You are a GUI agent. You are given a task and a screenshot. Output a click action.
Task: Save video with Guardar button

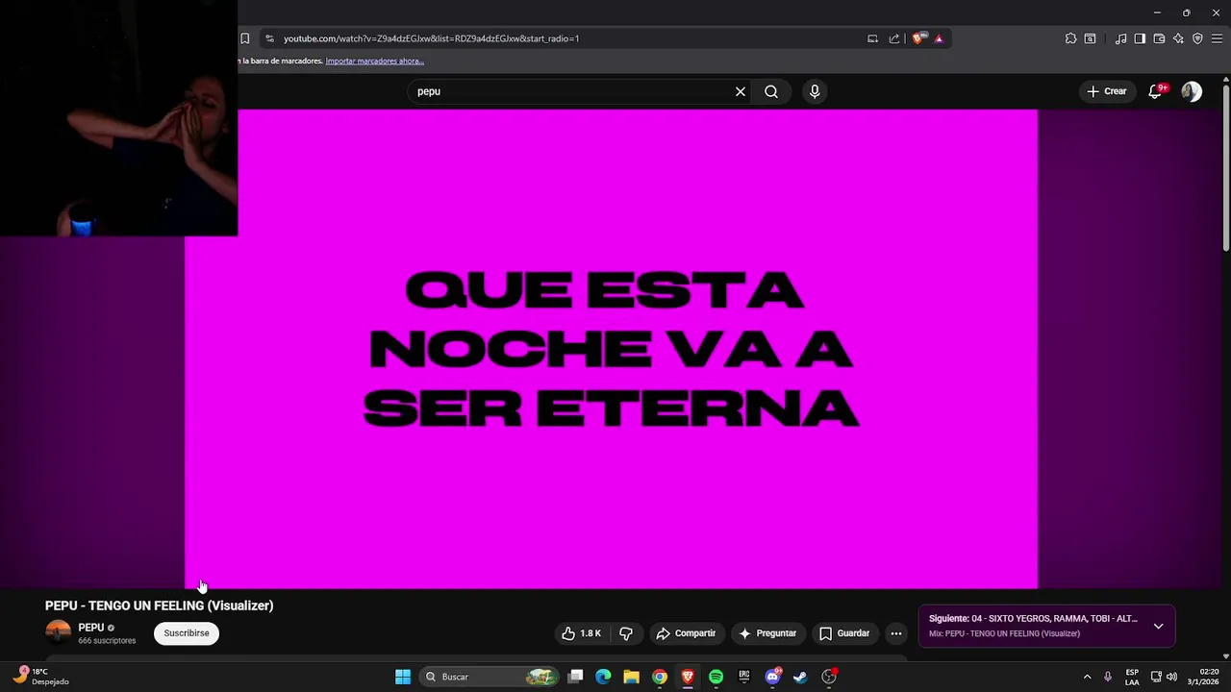pos(844,633)
